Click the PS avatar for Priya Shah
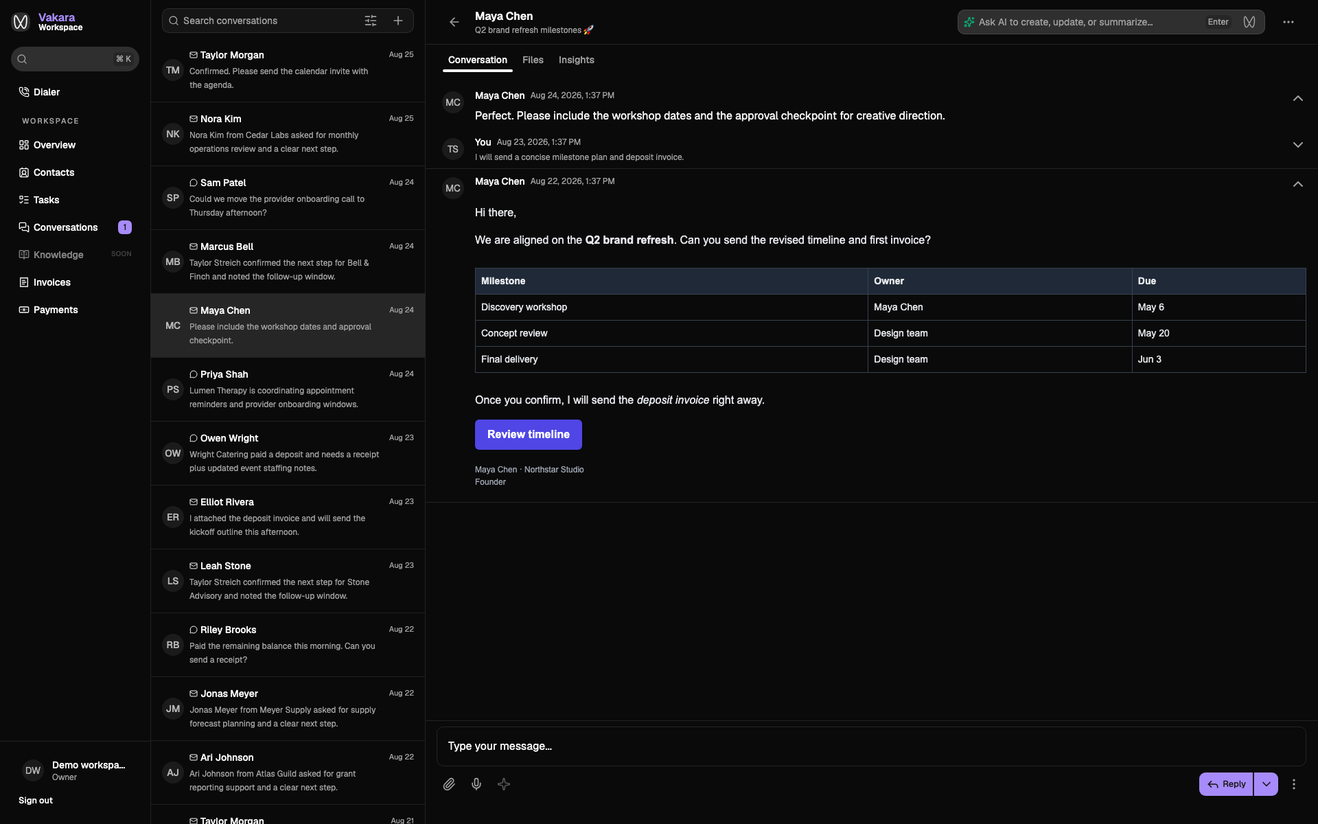This screenshot has width=1318, height=824. pyautogui.click(x=173, y=389)
